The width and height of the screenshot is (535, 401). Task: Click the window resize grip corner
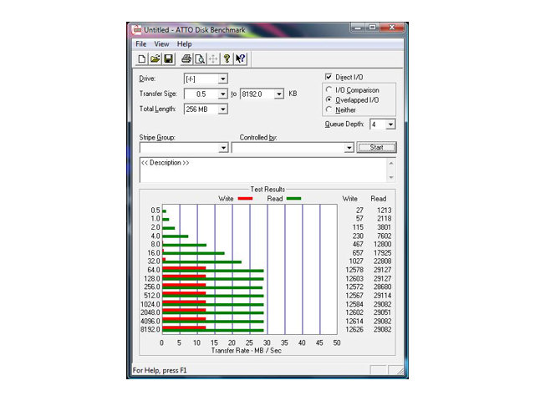(x=400, y=371)
